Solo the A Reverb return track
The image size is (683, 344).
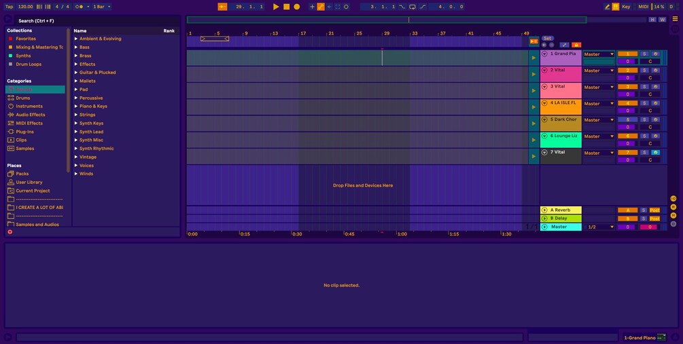(644, 210)
